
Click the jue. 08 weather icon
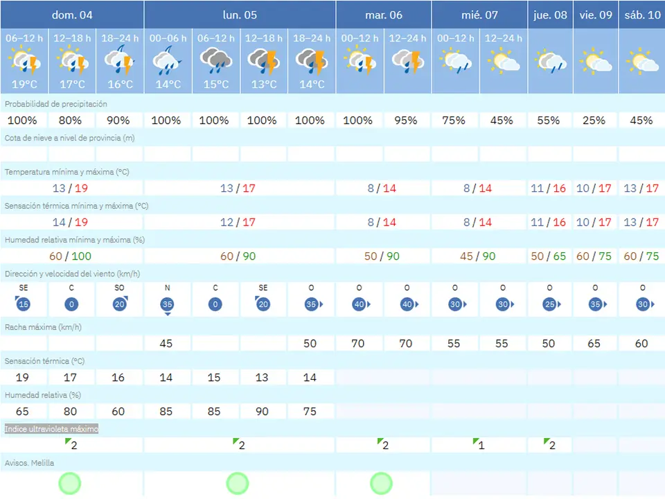(550, 61)
